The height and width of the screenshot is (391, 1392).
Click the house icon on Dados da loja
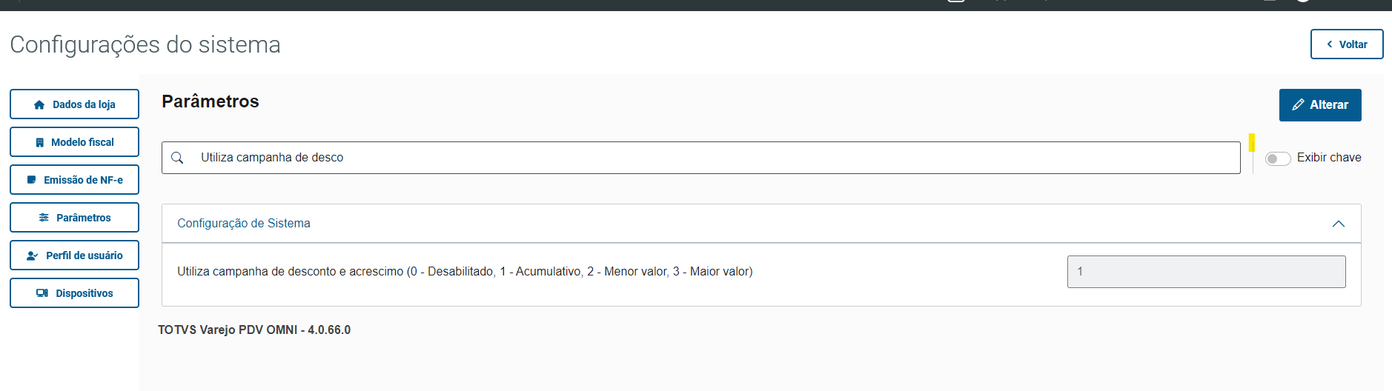39,105
